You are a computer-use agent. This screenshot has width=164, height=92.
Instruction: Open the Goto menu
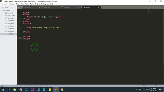[27, 4]
